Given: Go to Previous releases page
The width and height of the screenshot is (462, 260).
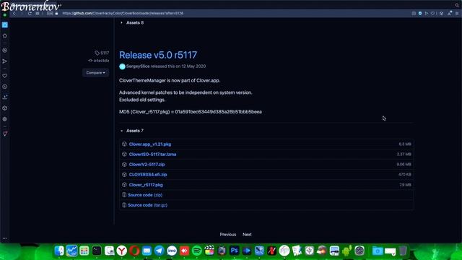Looking at the screenshot, I should [x=228, y=235].
